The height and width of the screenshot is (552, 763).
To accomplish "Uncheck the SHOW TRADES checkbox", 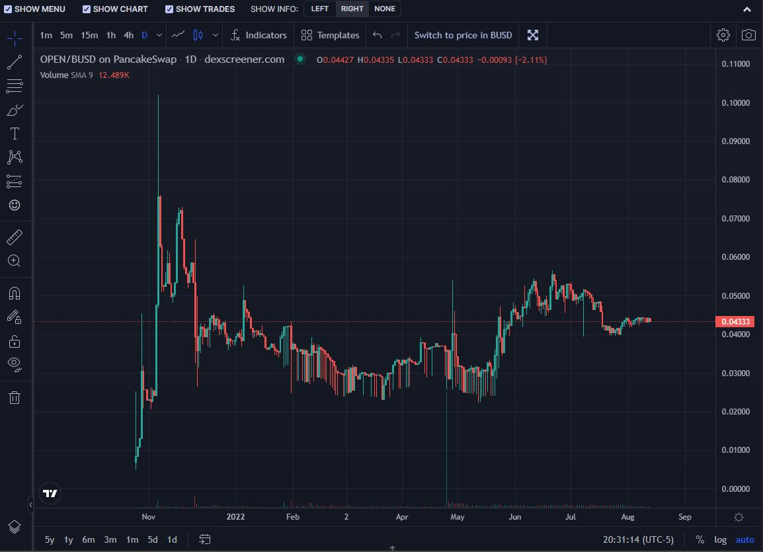I will pyautogui.click(x=169, y=9).
